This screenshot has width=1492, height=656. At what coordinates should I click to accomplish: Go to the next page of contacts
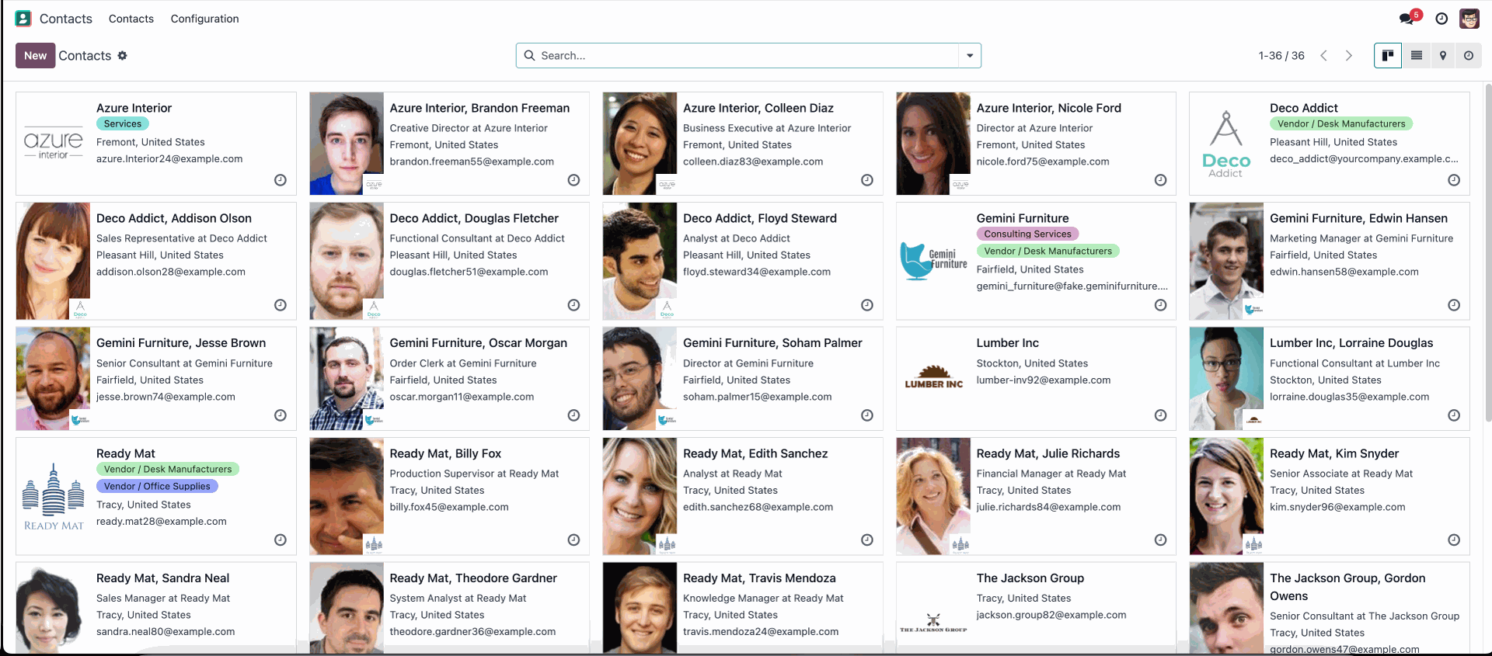(1349, 56)
